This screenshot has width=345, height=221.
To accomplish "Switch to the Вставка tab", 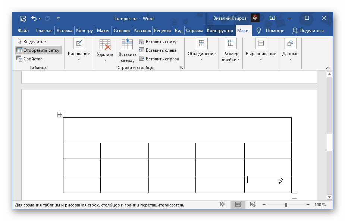I will pos(65,31).
